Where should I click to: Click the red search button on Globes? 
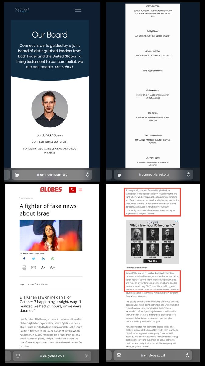point(72,190)
